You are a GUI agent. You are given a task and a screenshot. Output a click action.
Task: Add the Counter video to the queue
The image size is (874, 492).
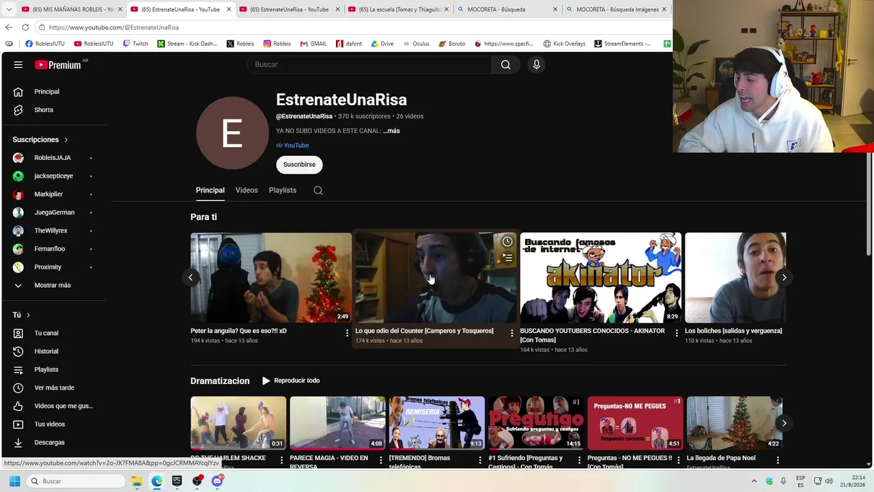(507, 258)
